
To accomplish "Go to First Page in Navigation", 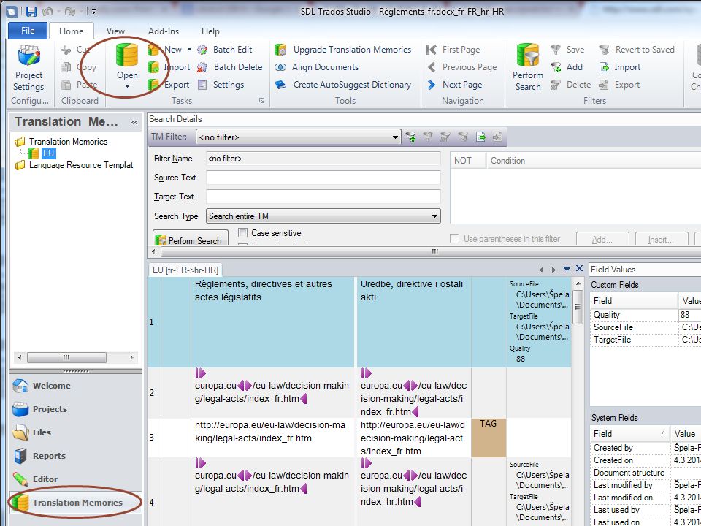I will [453, 50].
